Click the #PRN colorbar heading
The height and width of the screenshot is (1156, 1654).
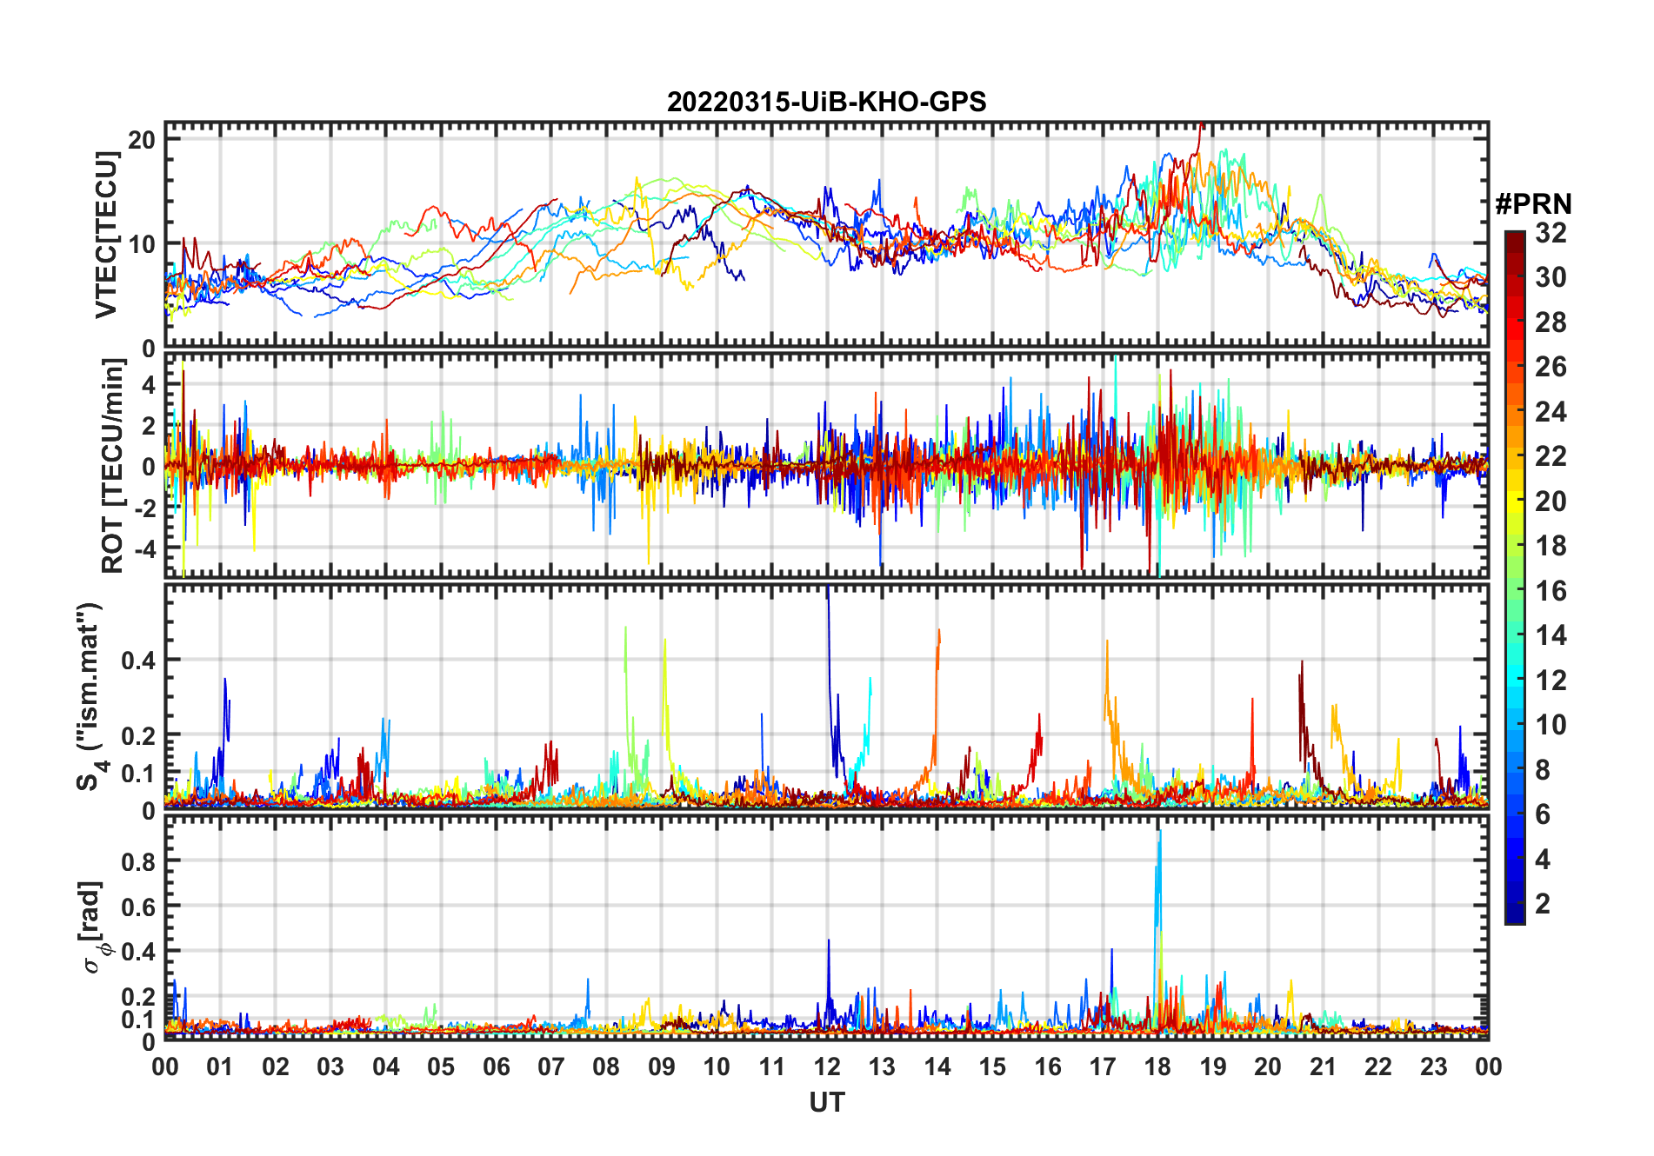click(1533, 204)
